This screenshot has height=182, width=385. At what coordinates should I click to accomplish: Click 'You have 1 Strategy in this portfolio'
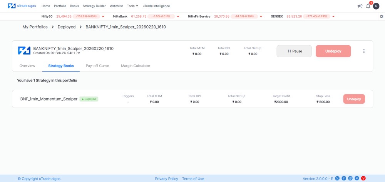[47, 80]
